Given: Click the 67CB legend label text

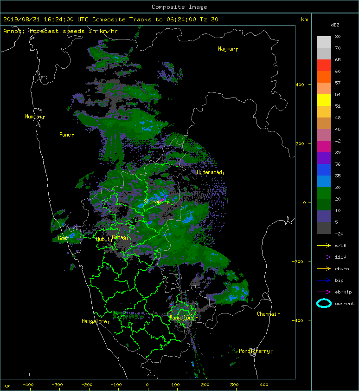Looking at the screenshot, I should [340, 246].
